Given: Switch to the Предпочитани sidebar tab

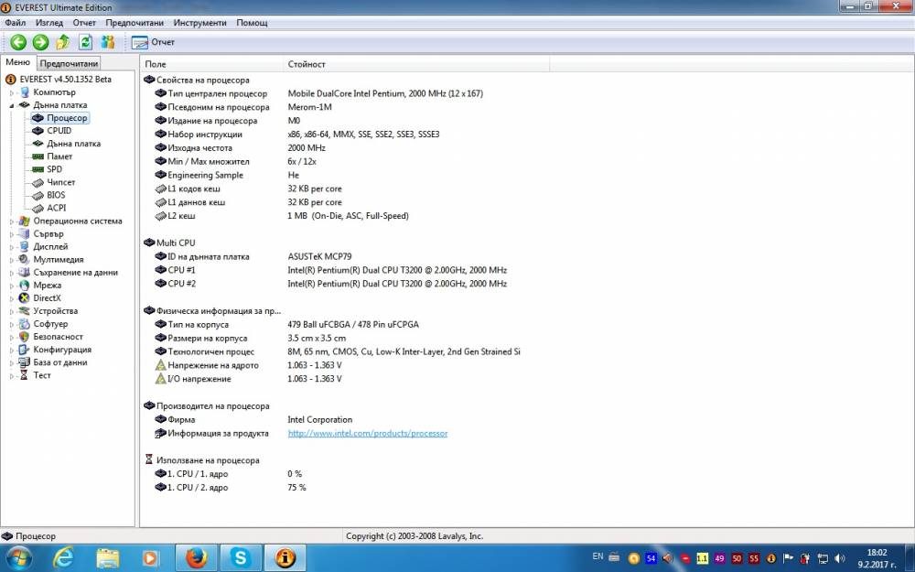Looking at the screenshot, I should tap(69, 63).
